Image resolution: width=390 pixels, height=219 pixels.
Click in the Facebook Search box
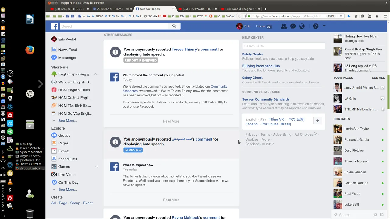coord(114,26)
